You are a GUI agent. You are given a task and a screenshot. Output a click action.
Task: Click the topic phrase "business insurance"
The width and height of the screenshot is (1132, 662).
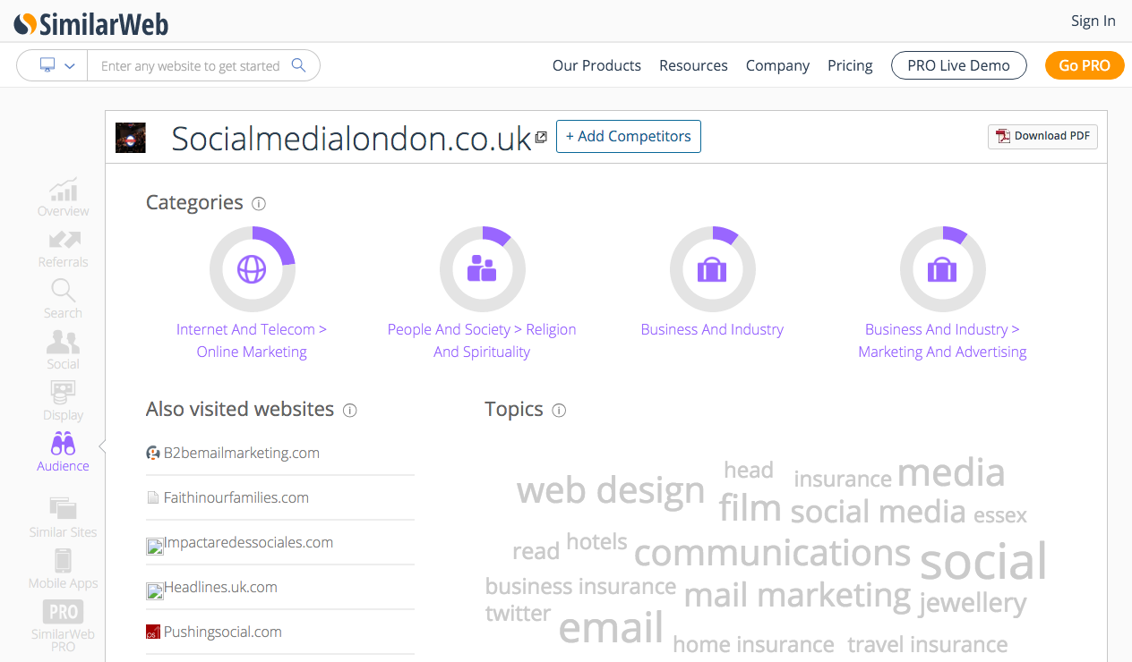580,587
